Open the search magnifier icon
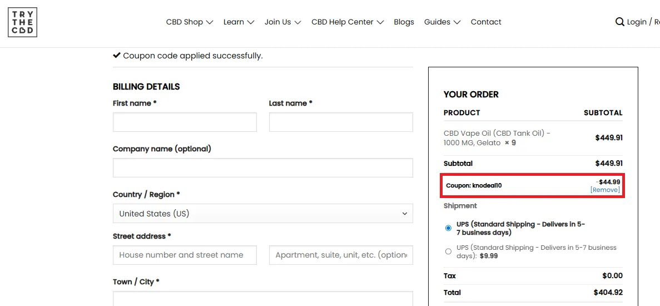 point(619,22)
